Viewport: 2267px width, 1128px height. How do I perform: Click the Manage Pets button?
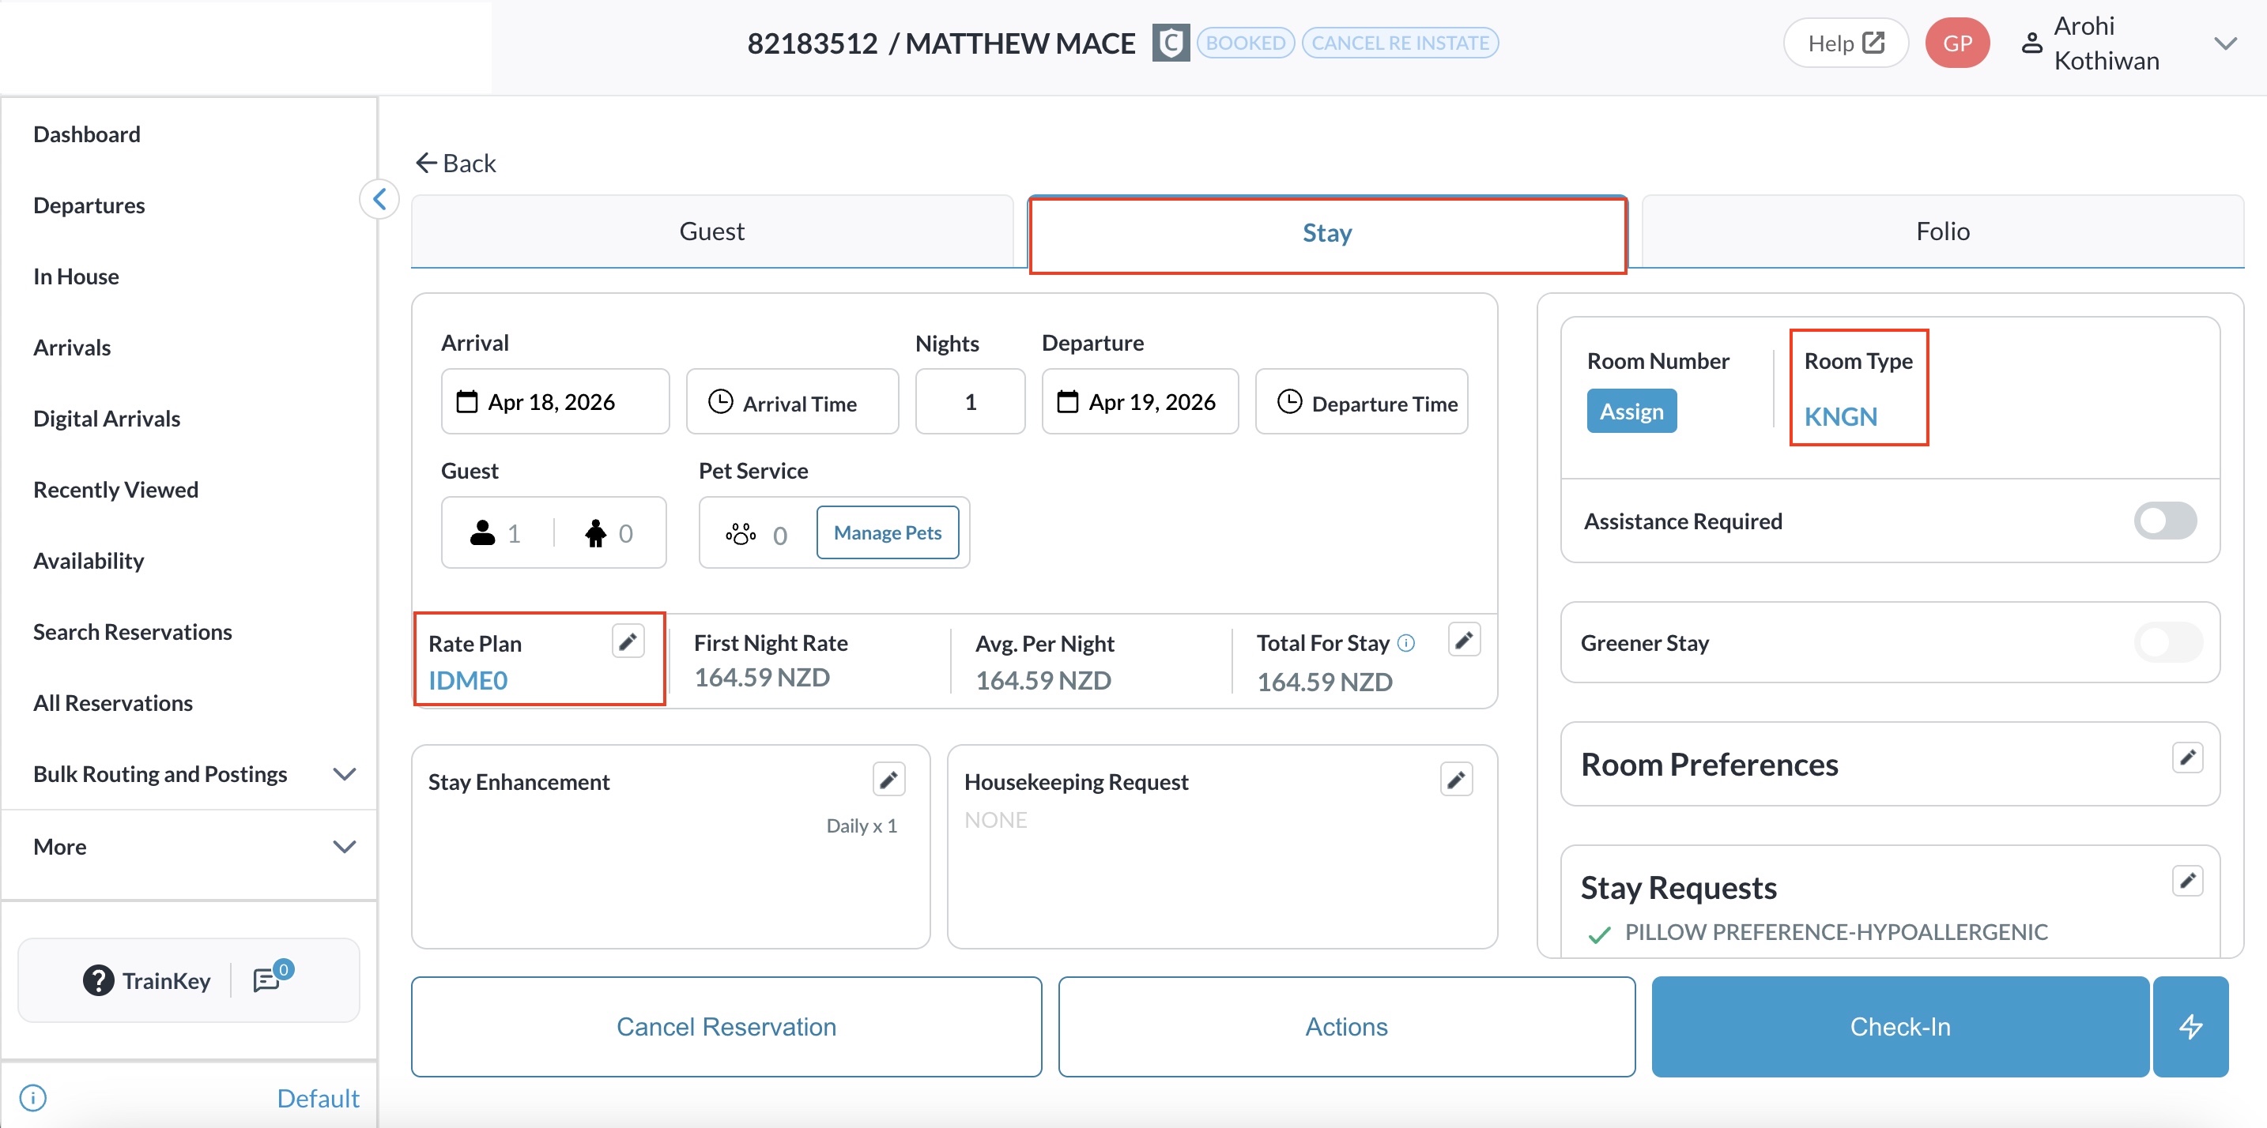tap(887, 532)
